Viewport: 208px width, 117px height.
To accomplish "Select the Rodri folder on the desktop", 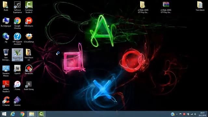I will point(6,6).
